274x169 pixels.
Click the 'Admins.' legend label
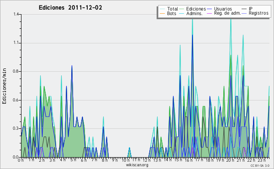(x=195, y=13)
